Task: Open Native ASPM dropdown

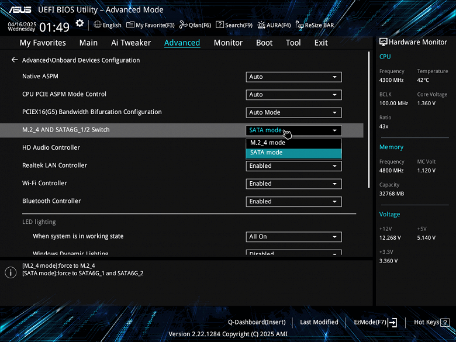Action: click(x=293, y=77)
